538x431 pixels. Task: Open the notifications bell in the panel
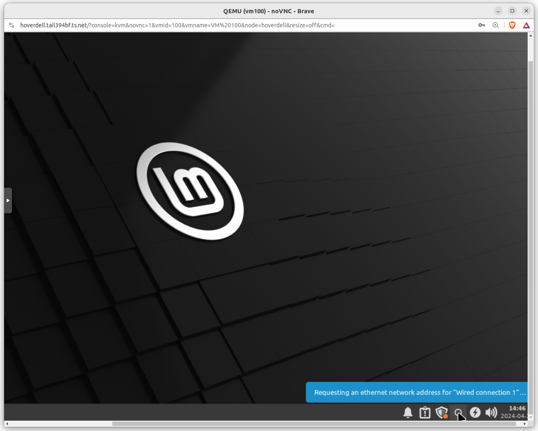pyautogui.click(x=408, y=412)
